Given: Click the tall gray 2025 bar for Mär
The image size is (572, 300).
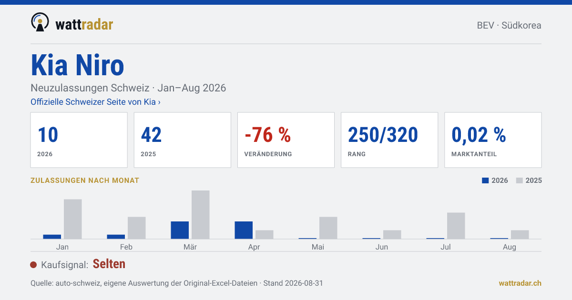Looking at the screenshot, I should click(201, 215).
